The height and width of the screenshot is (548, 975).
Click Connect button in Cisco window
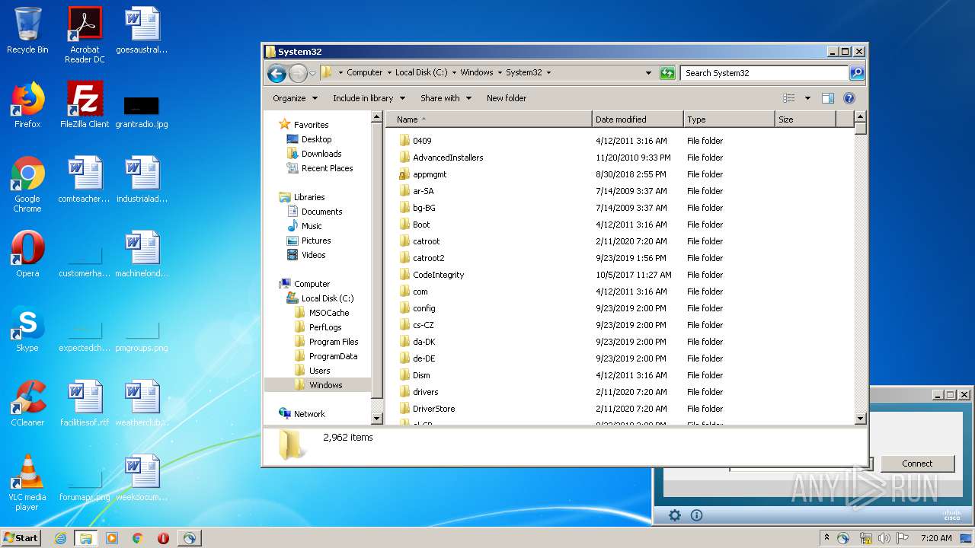(917, 464)
